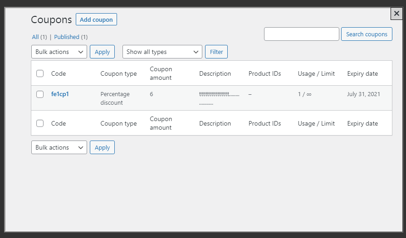Image resolution: width=406 pixels, height=238 pixels.
Task: Click the Usage / Limit column header
Action: coord(316,73)
